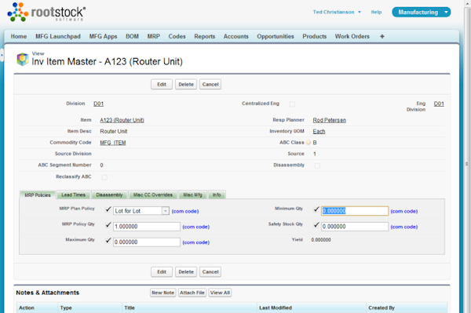Toggle the Disassembly checkbox
Viewport: 471px width, 313px height.
(317, 166)
